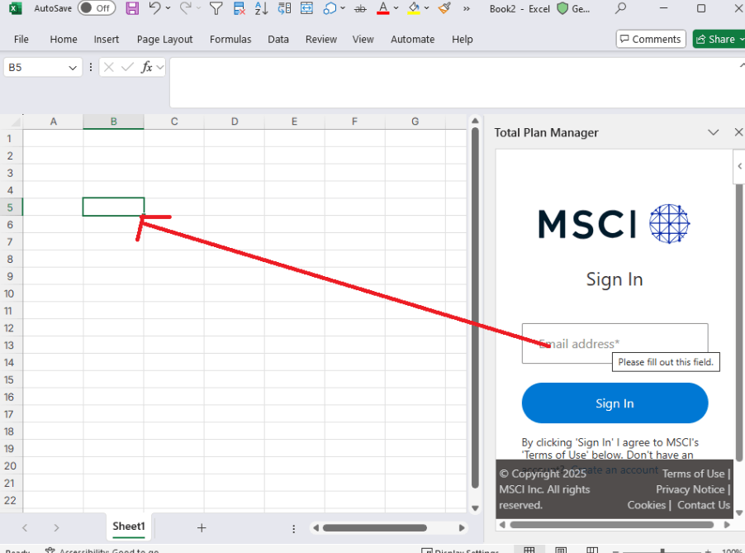Show more quick access toolbar commands
Image resolution: width=745 pixels, height=553 pixels.
(x=467, y=8)
